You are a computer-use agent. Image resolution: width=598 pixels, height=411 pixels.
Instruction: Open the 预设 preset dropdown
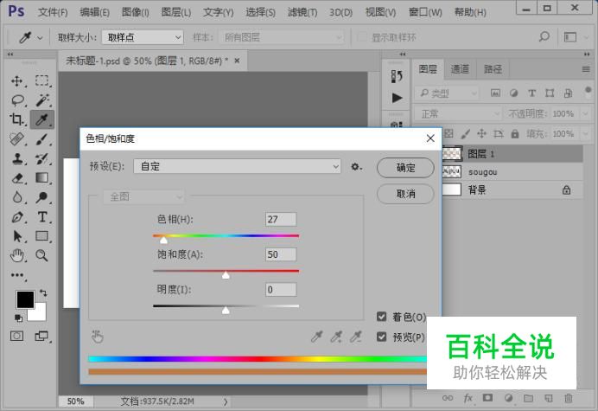tap(237, 166)
